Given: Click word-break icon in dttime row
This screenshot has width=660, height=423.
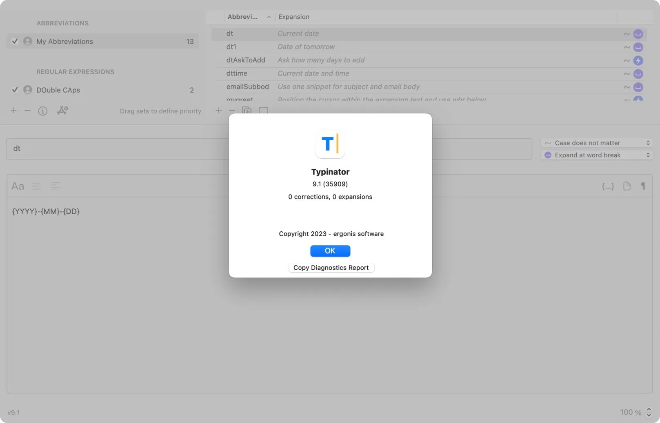Looking at the screenshot, I should pos(638,74).
